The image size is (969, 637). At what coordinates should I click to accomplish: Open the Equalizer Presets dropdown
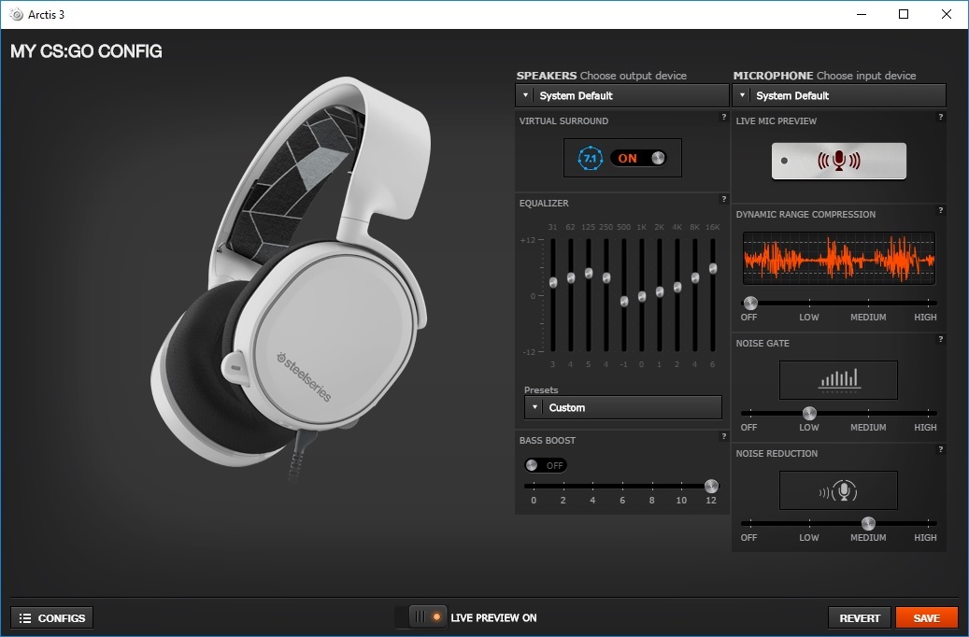[x=623, y=408]
